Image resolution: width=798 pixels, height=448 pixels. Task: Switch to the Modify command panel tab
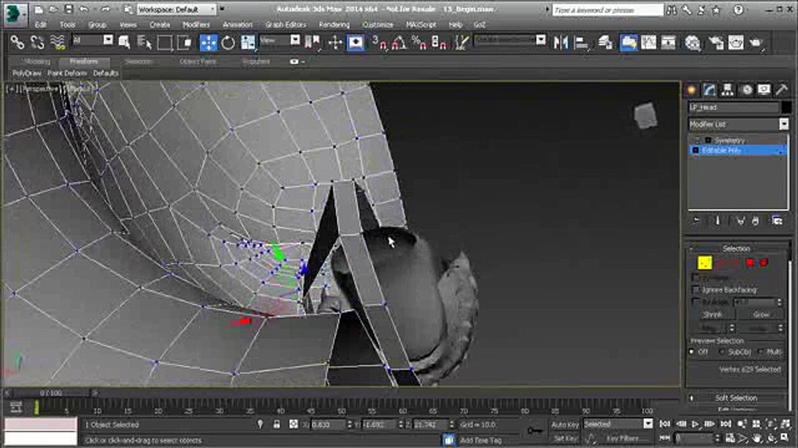click(709, 90)
